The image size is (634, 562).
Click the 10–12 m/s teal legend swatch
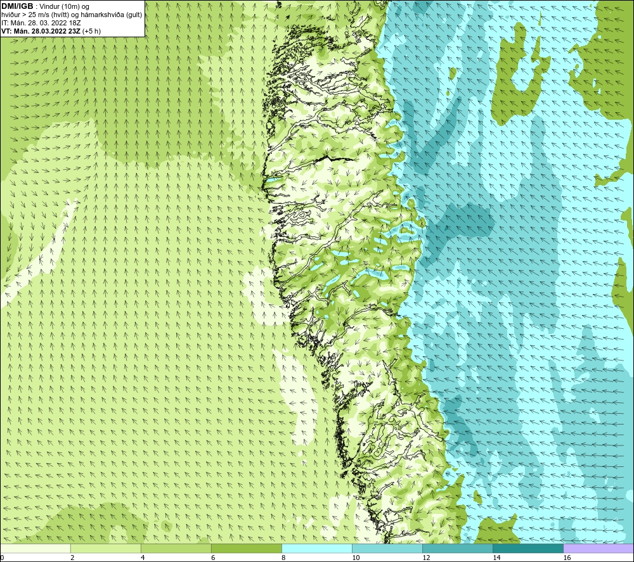tap(387, 549)
